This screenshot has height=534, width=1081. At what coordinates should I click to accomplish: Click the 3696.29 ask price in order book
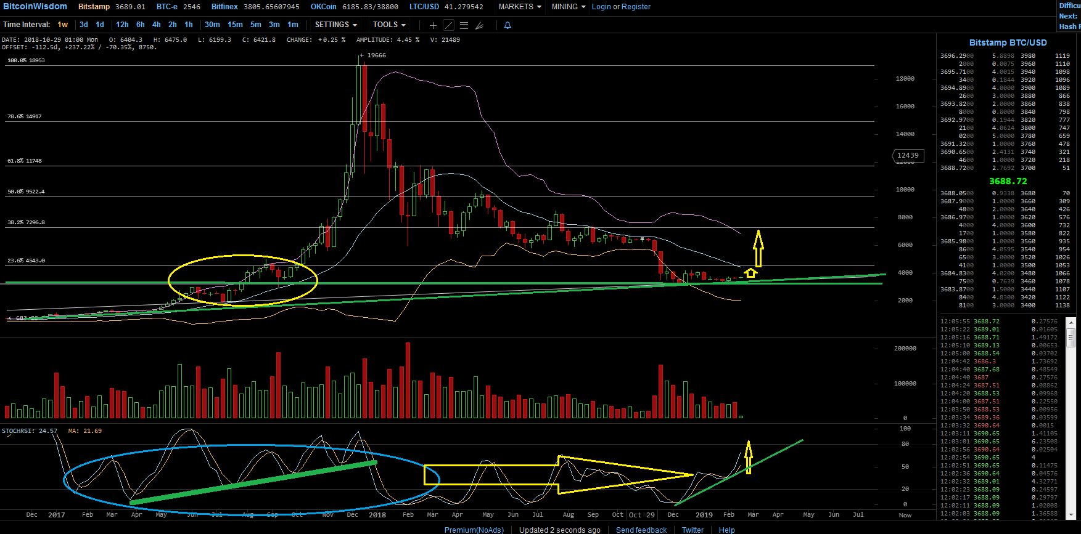[x=957, y=56]
